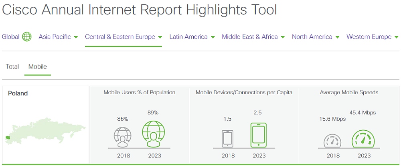Click the 2023 label under Average Mobile Speeds
Screen dimensions: 401x166
[x=364, y=156]
